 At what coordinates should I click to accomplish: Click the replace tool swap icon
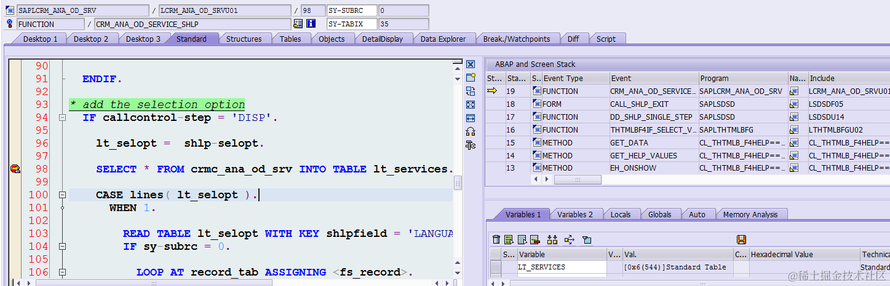coord(471,91)
